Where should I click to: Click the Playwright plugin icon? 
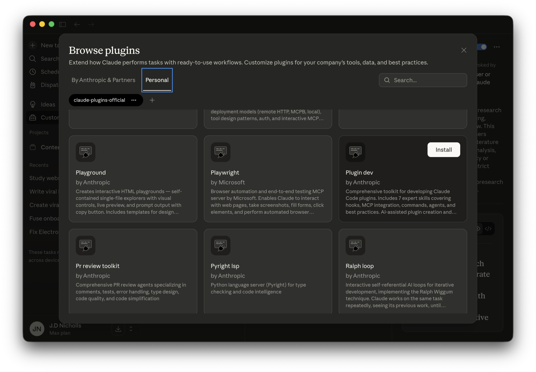221,152
